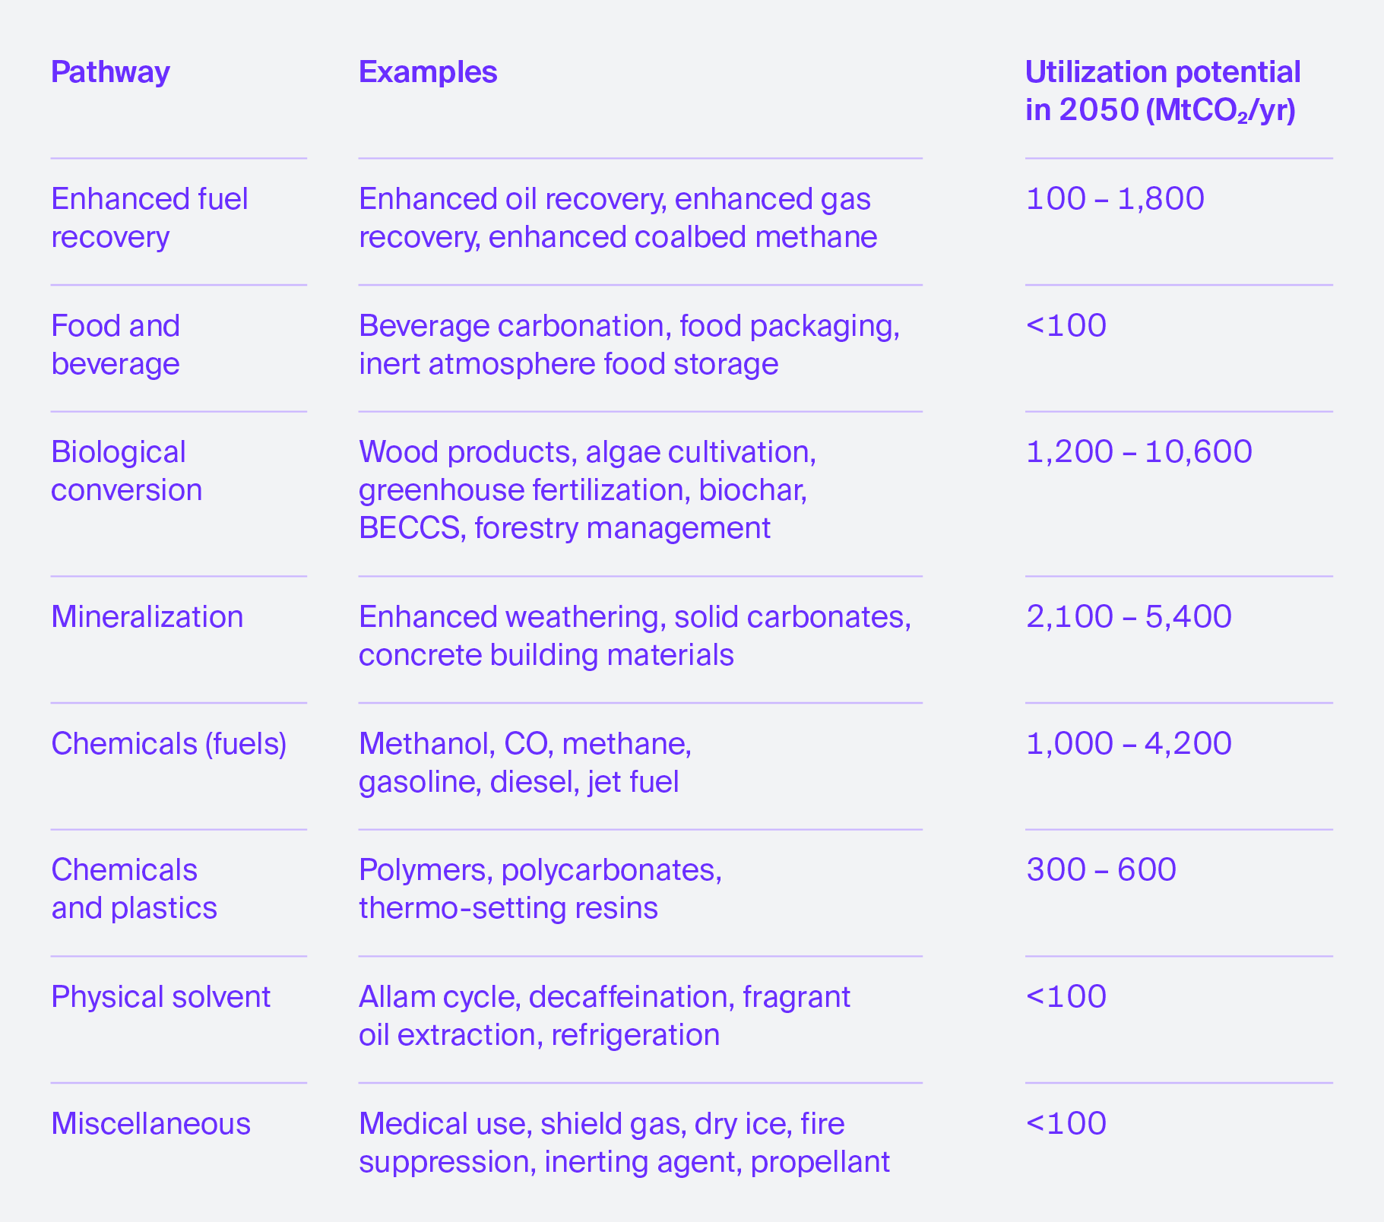The height and width of the screenshot is (1222, 1384).
Task: Click the Allam cycle, decaffeination examples text
Action: (604, 1016)
